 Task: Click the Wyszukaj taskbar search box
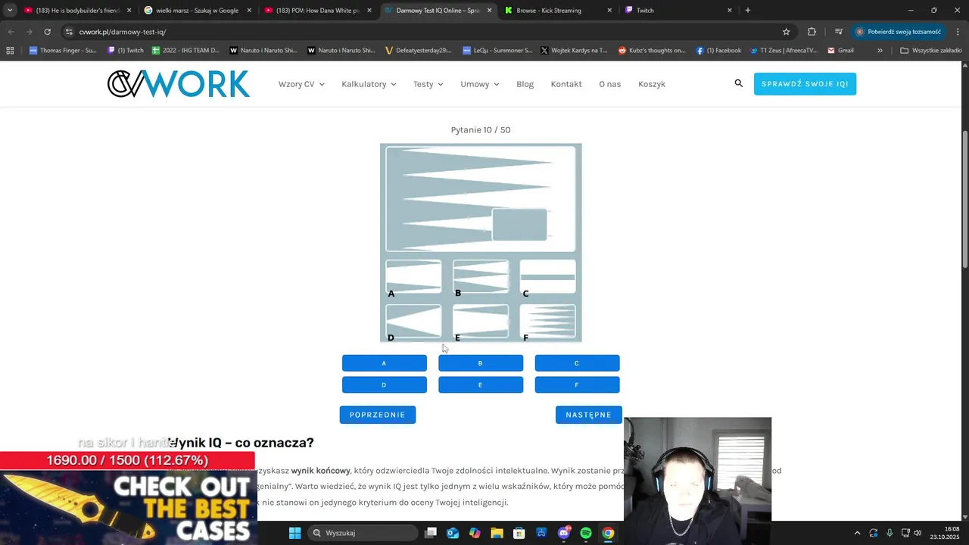pyautogui.click(x=364, y=533)
